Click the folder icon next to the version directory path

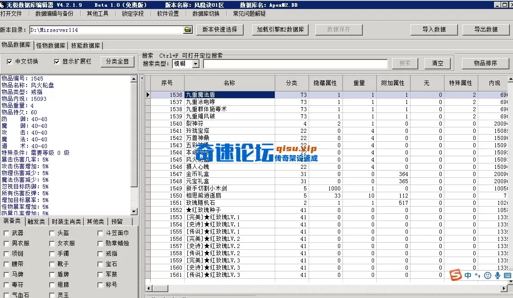pyautogui.click(x=188, y=29)
